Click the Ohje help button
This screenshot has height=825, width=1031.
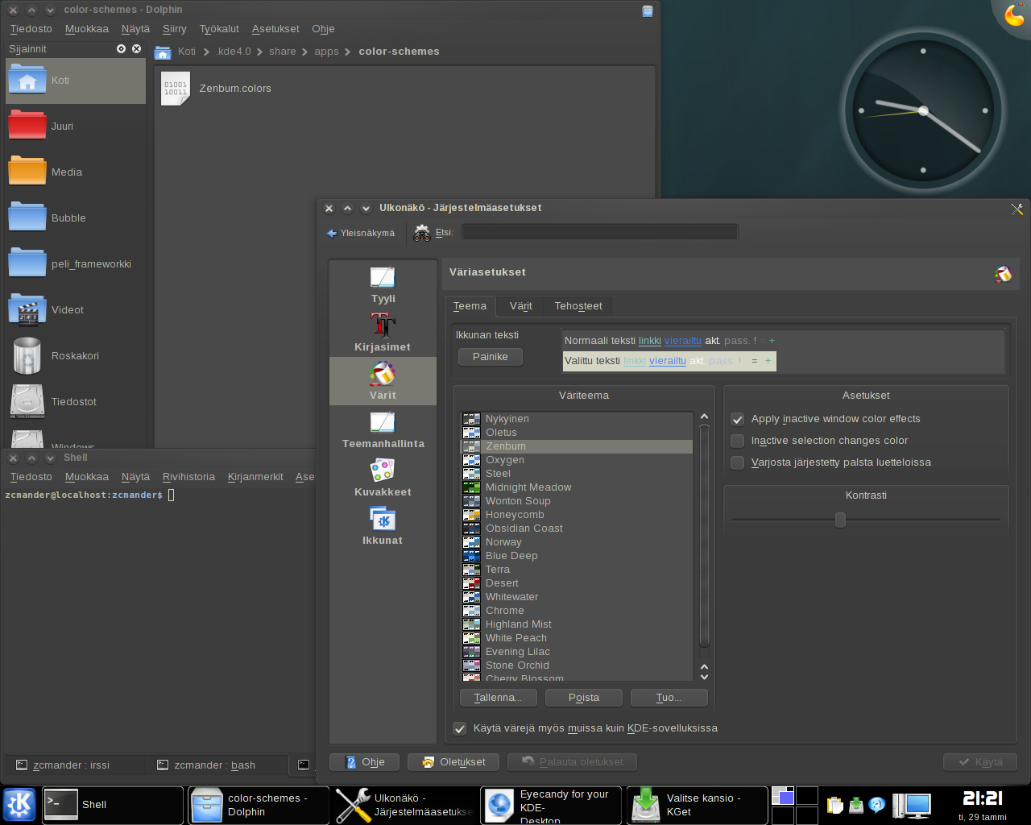tap(364, 762)
